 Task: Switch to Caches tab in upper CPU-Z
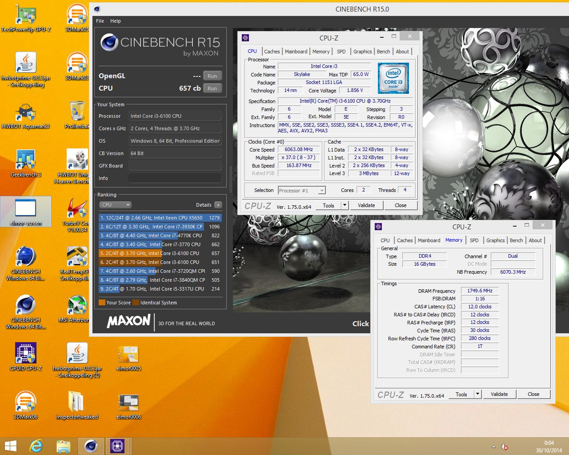pos(272,52)
